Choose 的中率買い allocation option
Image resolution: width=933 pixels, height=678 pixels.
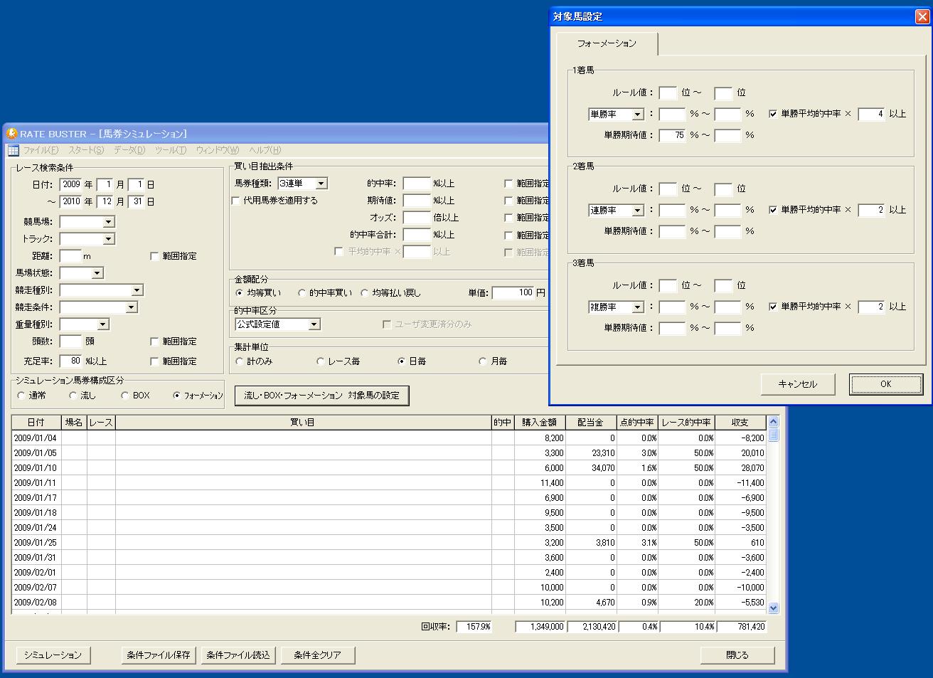tap(302, 293)
